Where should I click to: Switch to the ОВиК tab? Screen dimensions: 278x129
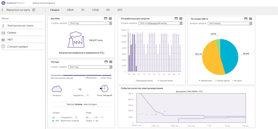tap(70, 10)
